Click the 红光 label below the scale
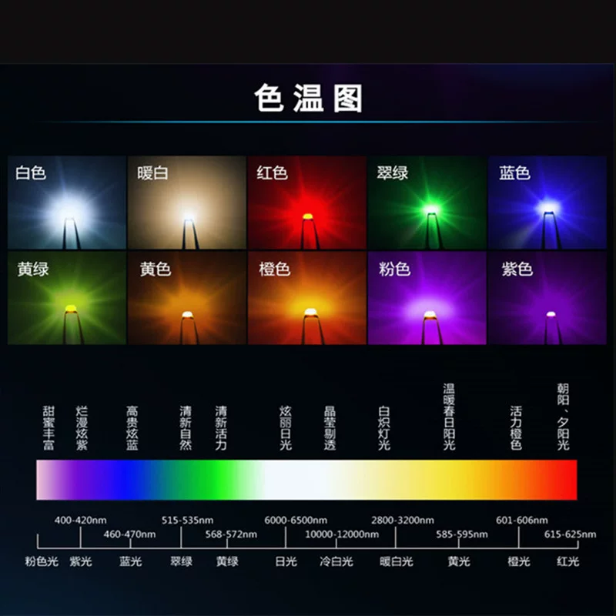 tap(568, 561)
